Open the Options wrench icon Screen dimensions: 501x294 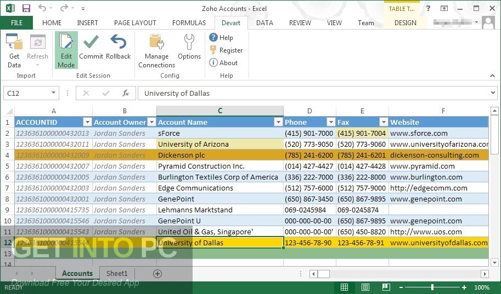click(x=189, y=42)
